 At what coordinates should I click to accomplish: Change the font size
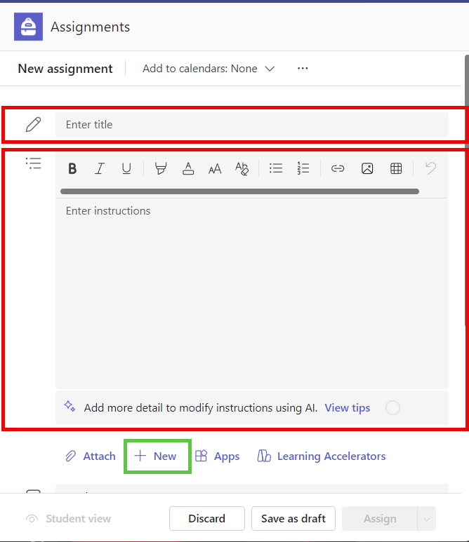pyautogui.click(x=215, y=168)
